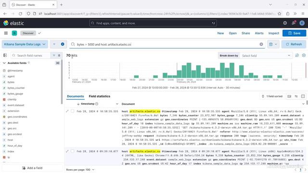Toggle timestamp sort direction arrow
Screen dimensions: 308x173
click(x=78, y=104)
